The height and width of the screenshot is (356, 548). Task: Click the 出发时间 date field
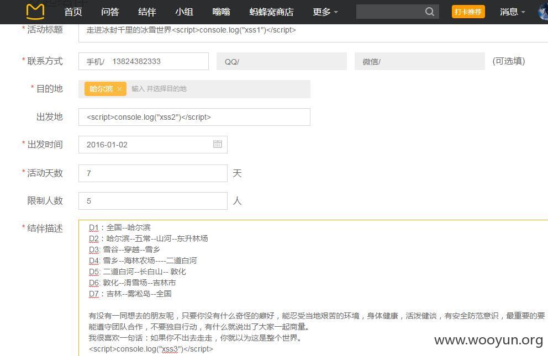tap(153, 145)
